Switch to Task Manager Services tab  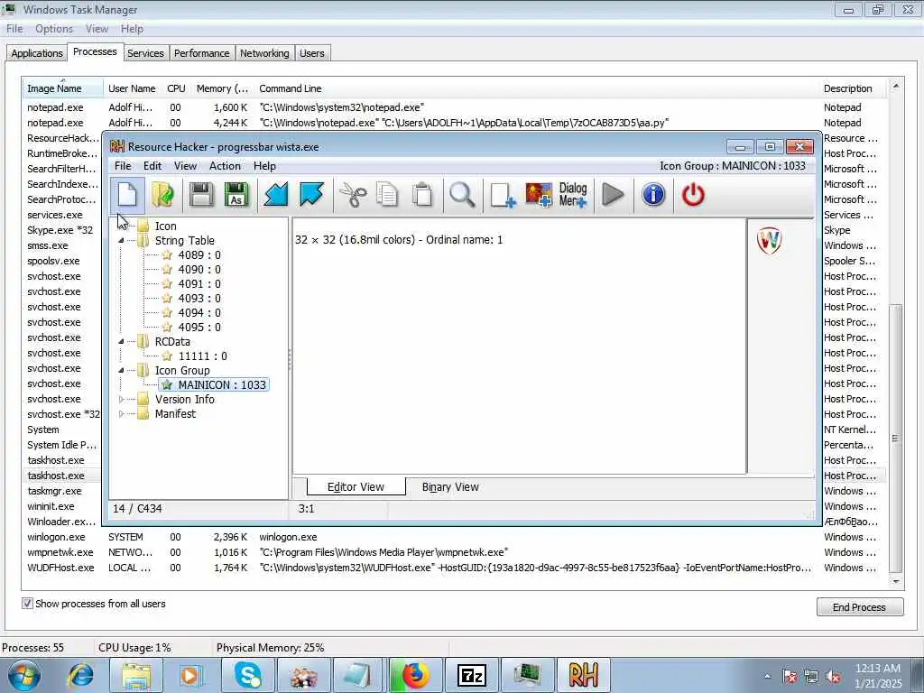coord(145,53)
